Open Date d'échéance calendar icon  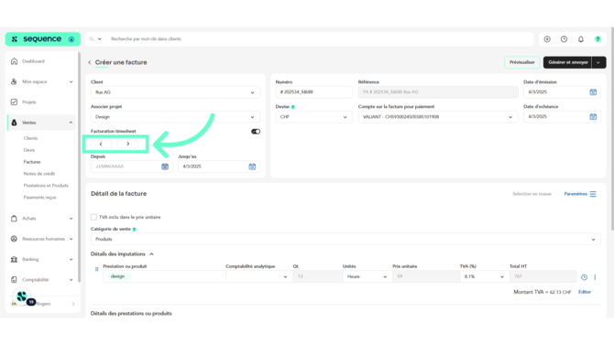pyautogui.click(x=593, y=116)
